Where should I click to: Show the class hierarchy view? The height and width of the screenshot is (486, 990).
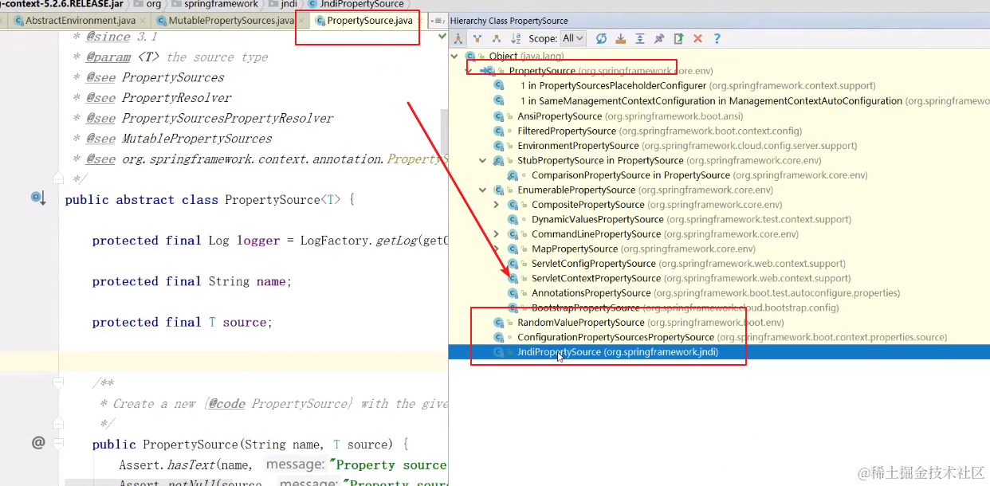pyautogui.click(x=458, y=38)
